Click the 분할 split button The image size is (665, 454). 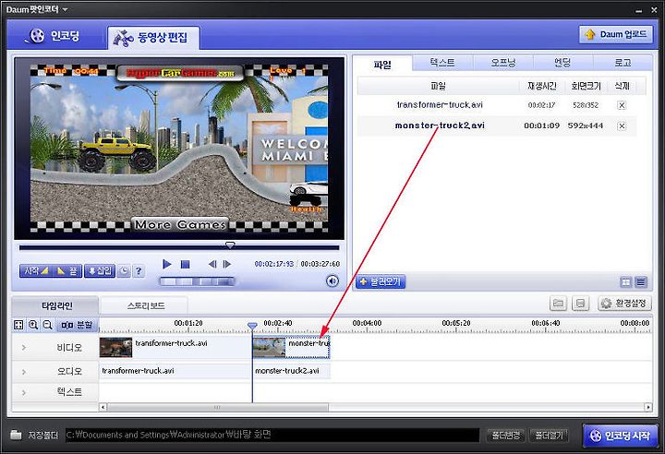[77, 325]
